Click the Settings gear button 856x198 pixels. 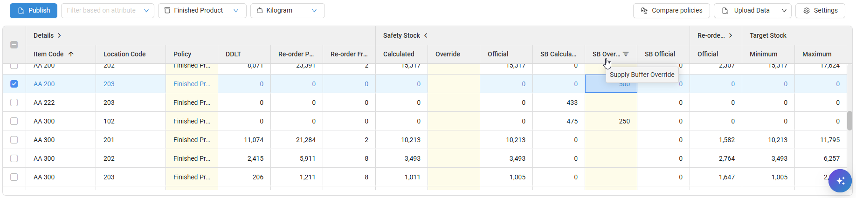(820, 10)
